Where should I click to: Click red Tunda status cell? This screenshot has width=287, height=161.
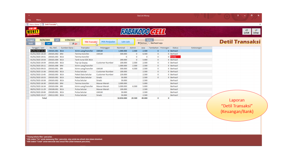point(175,57)
